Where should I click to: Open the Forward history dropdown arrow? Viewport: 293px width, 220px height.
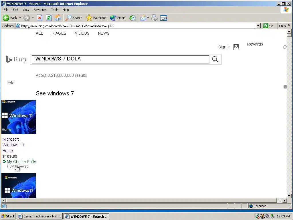[x=33, y=18]
